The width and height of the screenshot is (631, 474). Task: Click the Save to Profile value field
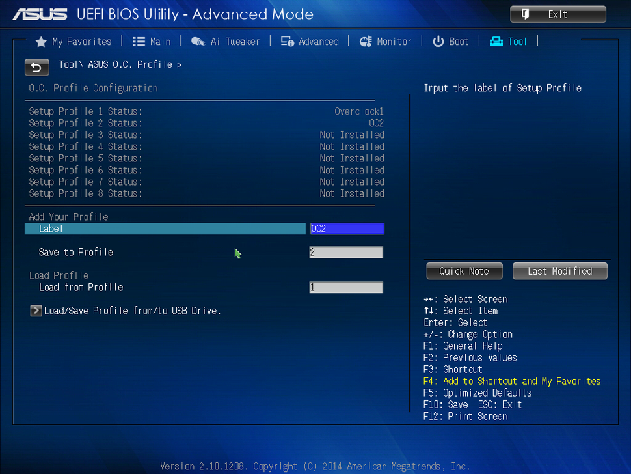click(x=346, y=252)
